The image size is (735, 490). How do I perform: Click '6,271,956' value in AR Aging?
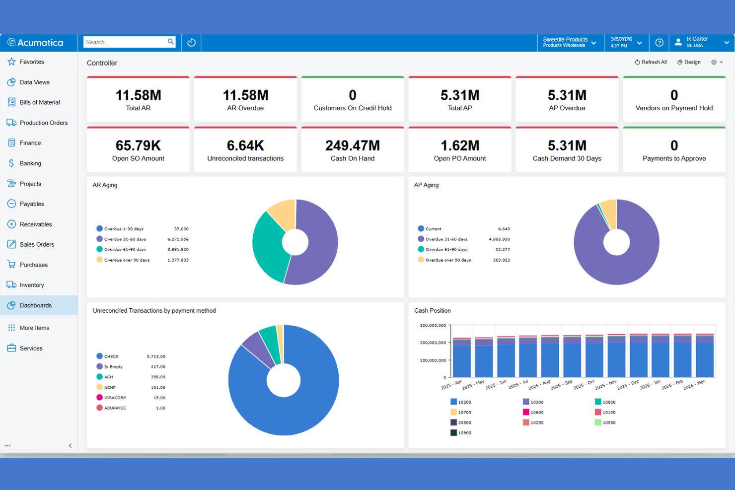pyautogui.click(x=178, y=239)
